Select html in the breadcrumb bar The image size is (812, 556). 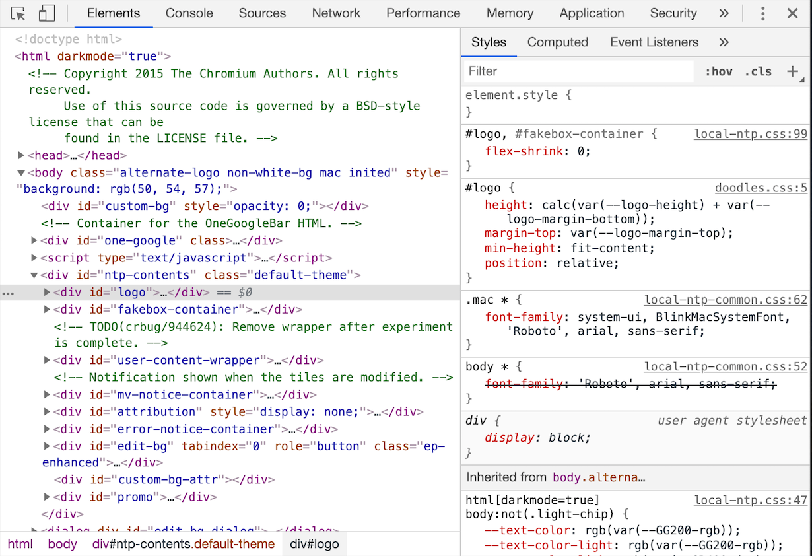tap(20, 545)
